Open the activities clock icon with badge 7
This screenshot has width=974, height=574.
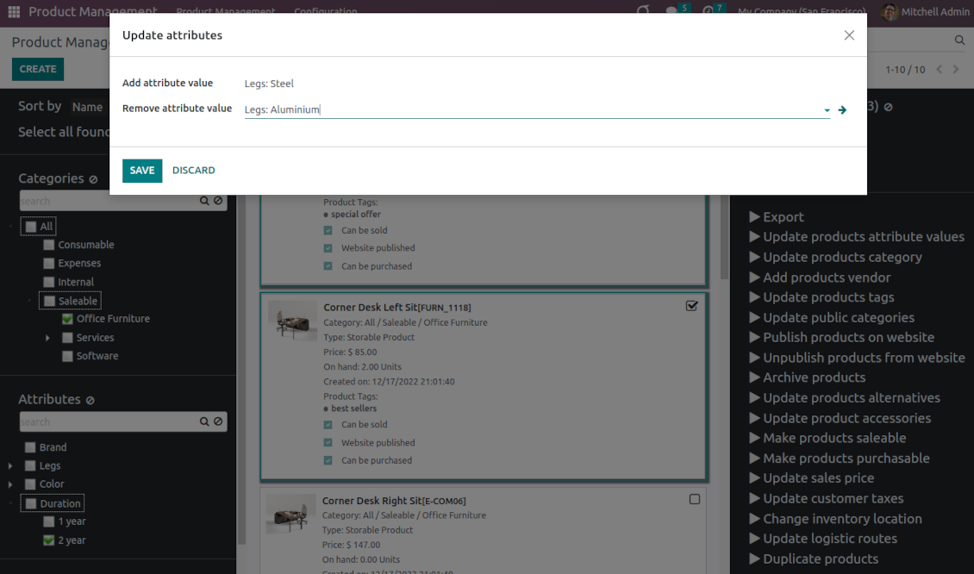[708, 10]
